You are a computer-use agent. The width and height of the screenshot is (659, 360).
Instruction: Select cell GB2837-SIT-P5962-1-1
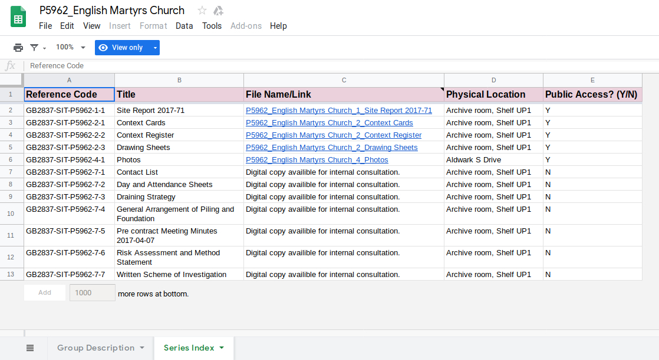coord(70,111)
